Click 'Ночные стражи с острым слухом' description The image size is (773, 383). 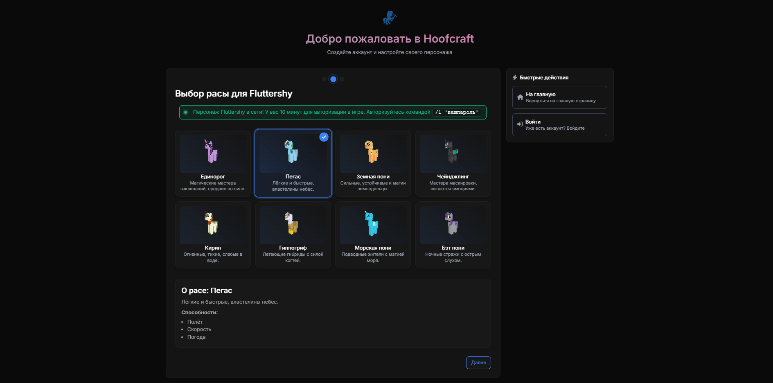[x=453, y=257]
